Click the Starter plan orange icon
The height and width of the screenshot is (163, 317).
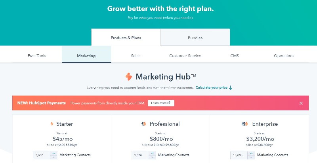(x=52, y=124)
